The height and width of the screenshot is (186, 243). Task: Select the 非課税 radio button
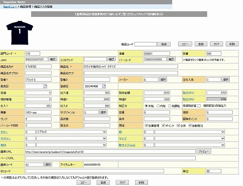coord(170,106)
